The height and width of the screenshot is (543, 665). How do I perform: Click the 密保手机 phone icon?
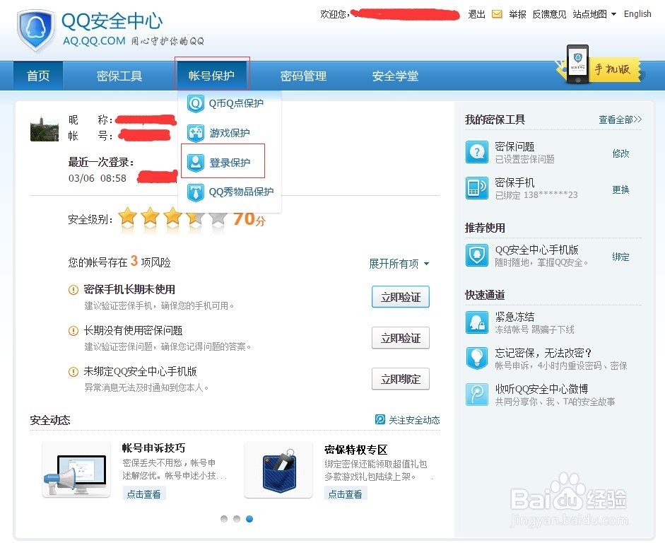click(476, 188)
